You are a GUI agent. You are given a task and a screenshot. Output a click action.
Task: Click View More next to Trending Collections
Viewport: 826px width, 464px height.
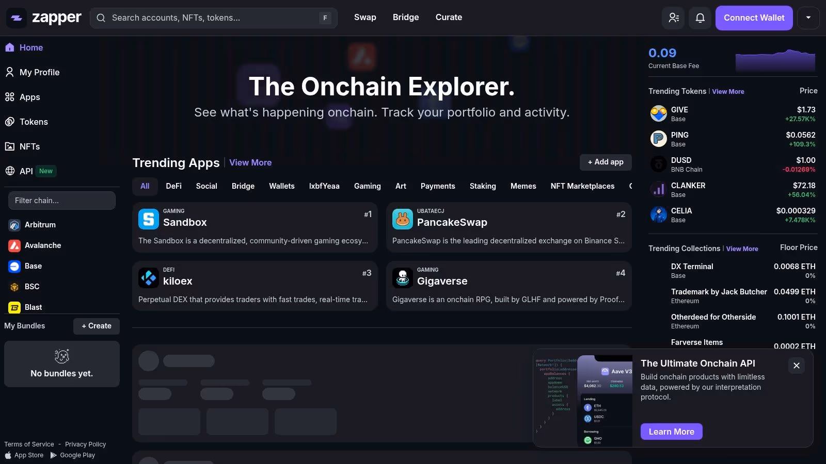[742, 249]
